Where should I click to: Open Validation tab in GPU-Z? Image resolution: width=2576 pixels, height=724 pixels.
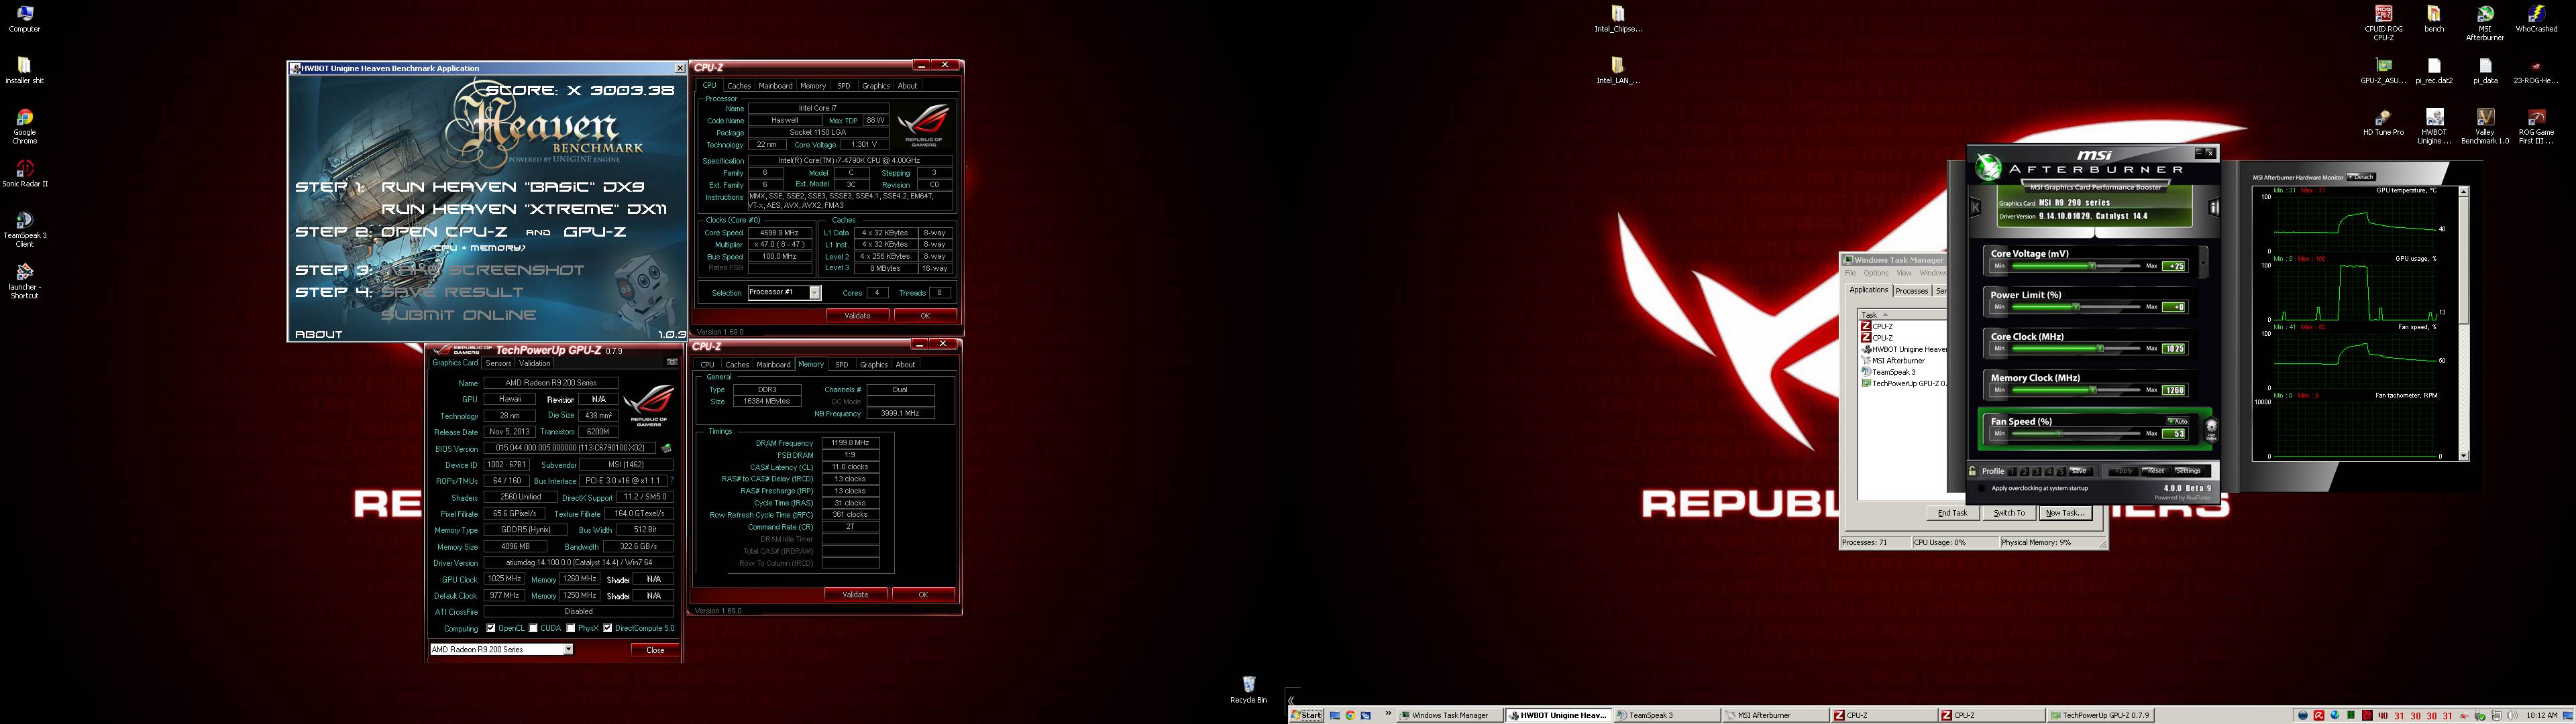[534, 363]
